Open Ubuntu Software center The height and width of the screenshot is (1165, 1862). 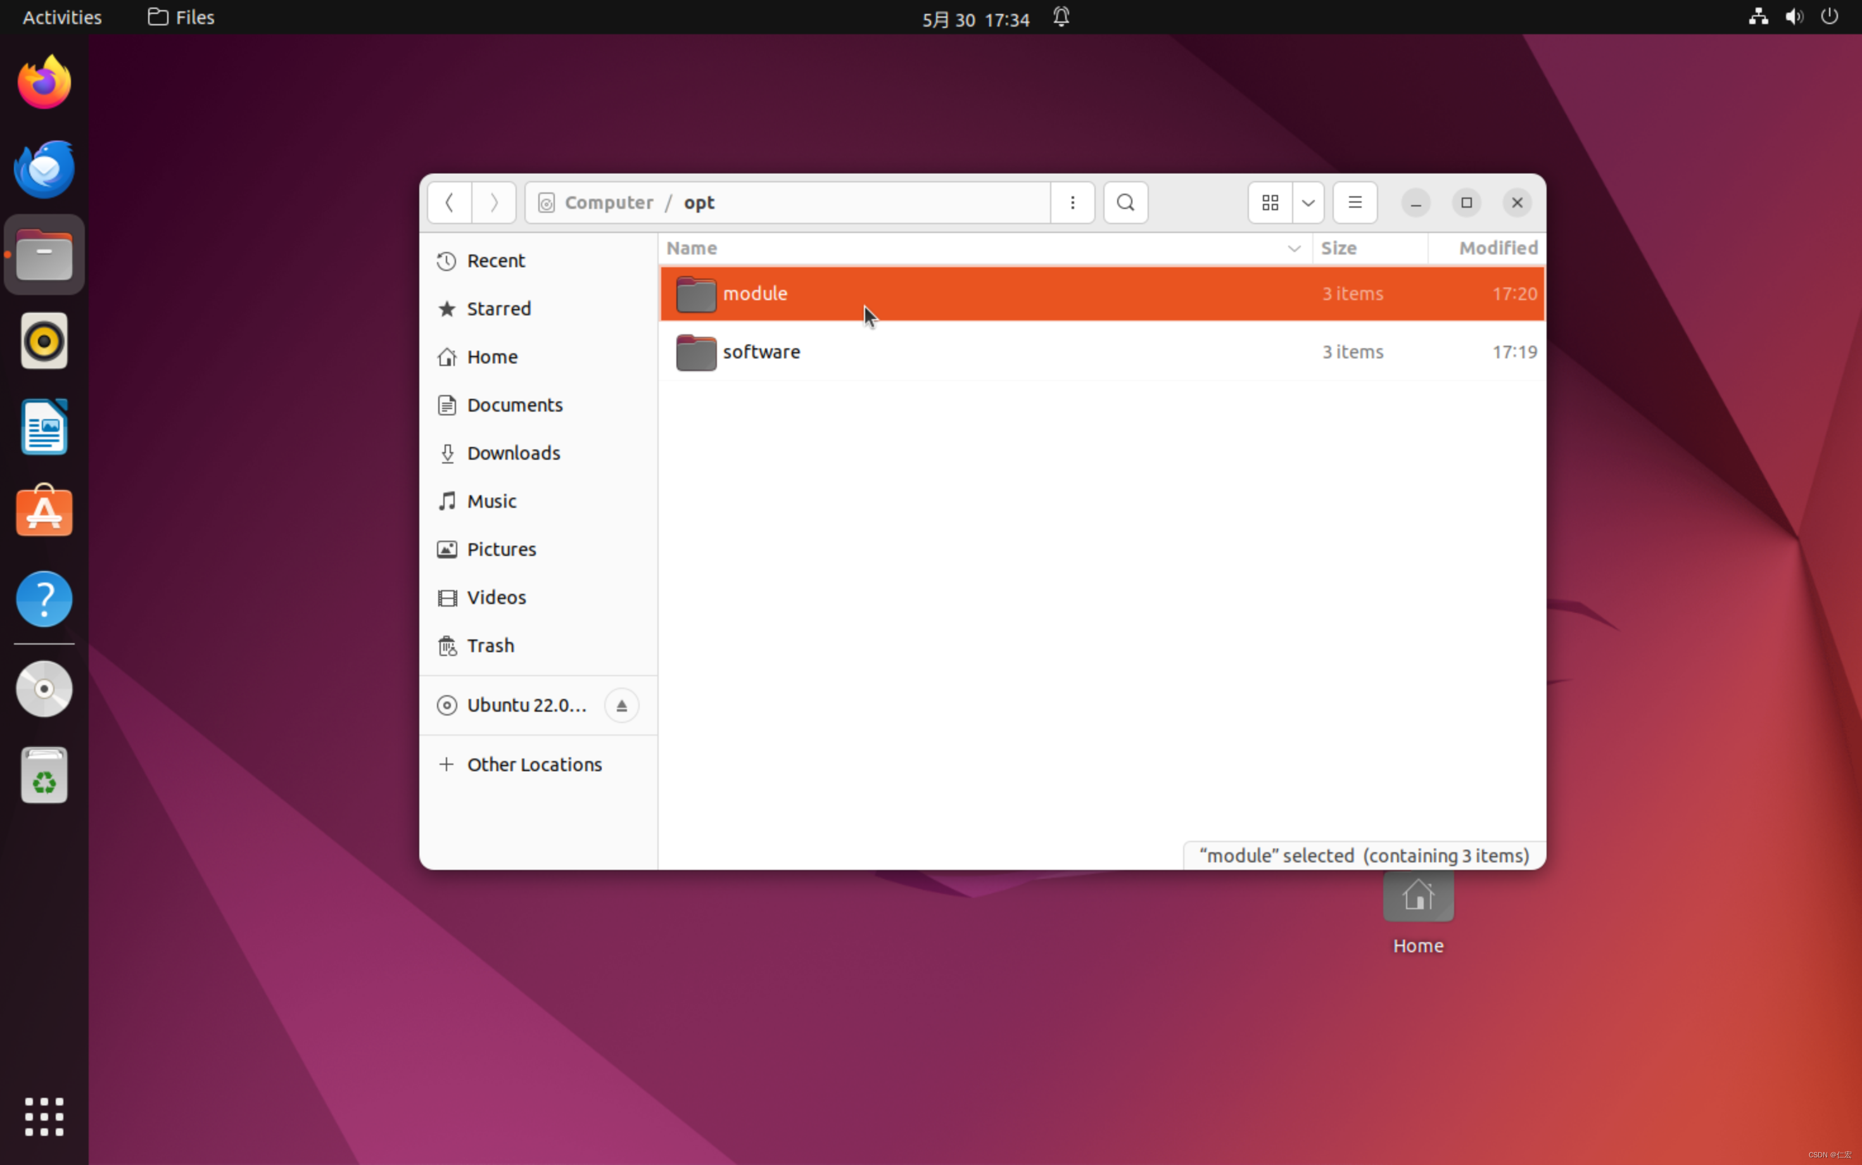(x=44, y=510)
